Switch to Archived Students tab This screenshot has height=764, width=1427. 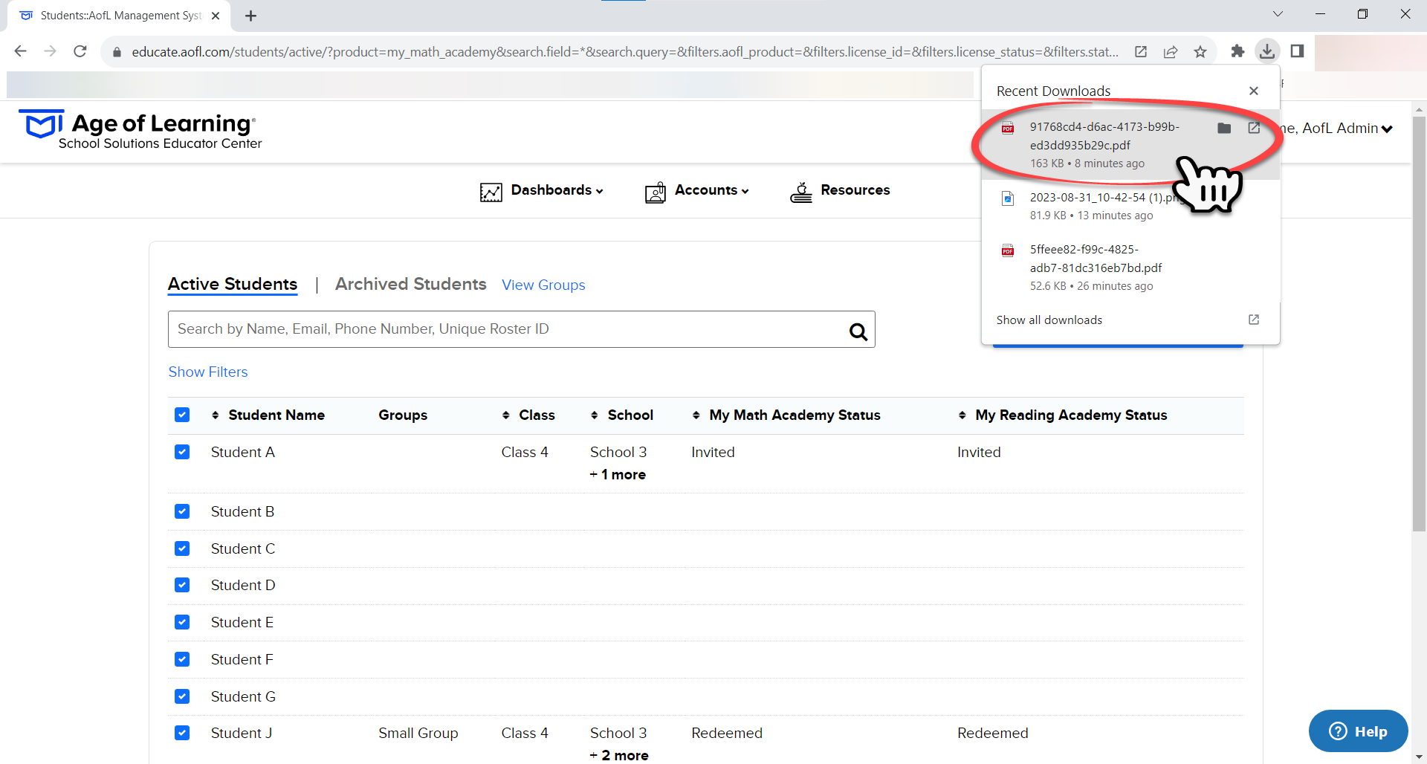(410, 284)
